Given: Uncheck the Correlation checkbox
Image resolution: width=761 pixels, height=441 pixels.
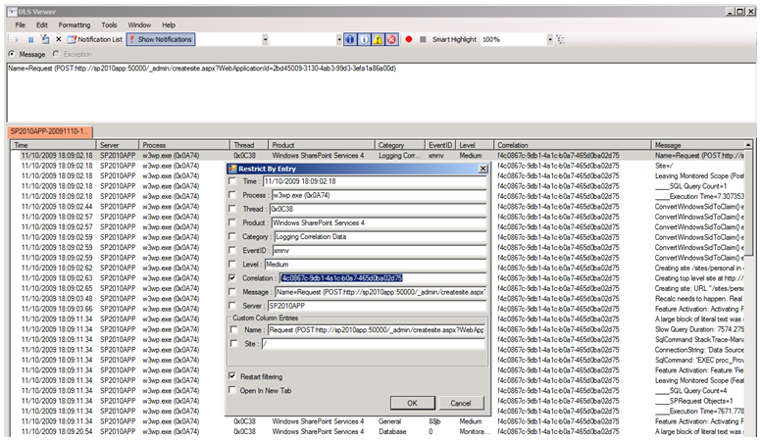Looking at the screenshot, I should [232, 278].
